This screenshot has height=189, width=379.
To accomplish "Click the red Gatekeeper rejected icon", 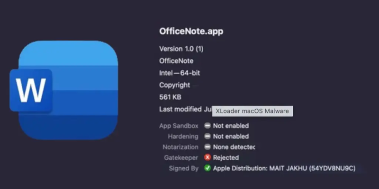I will tap(208, 157).
